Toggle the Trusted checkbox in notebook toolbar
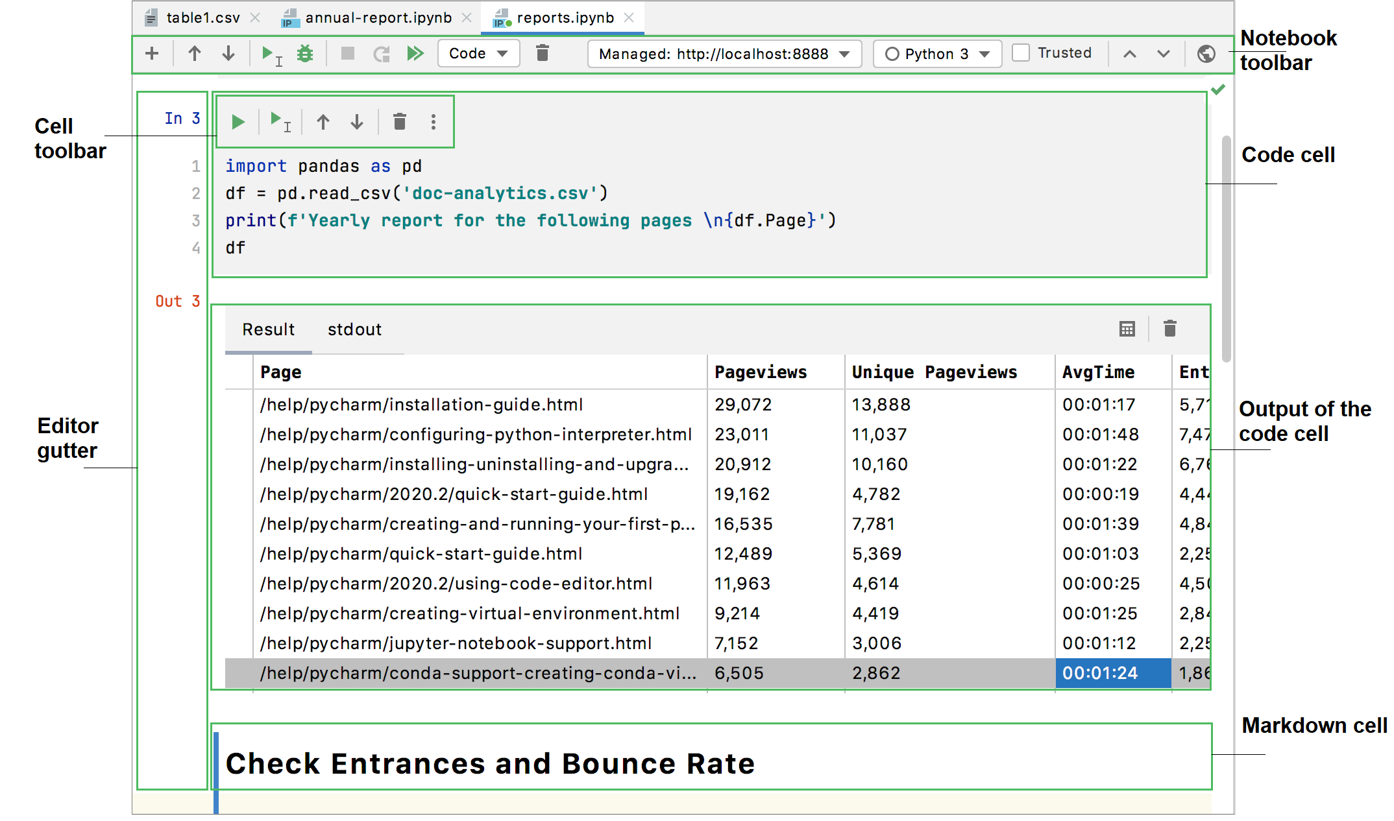The width and height of the screenshot is (1394, 821). coord(1020,53)
